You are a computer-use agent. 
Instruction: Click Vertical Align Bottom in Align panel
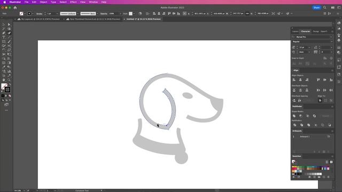coord(331,80)
